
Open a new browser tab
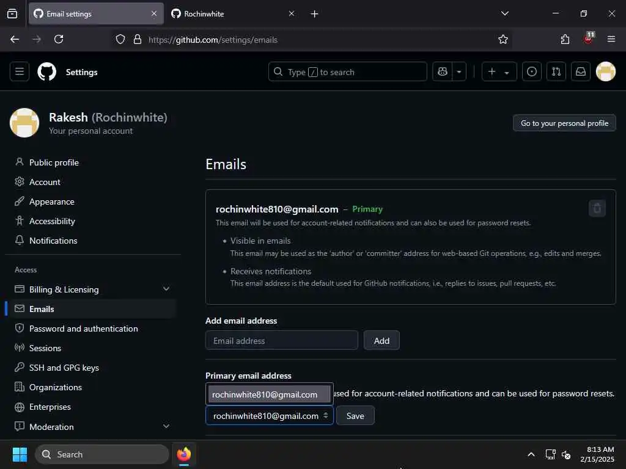[315, 14]
